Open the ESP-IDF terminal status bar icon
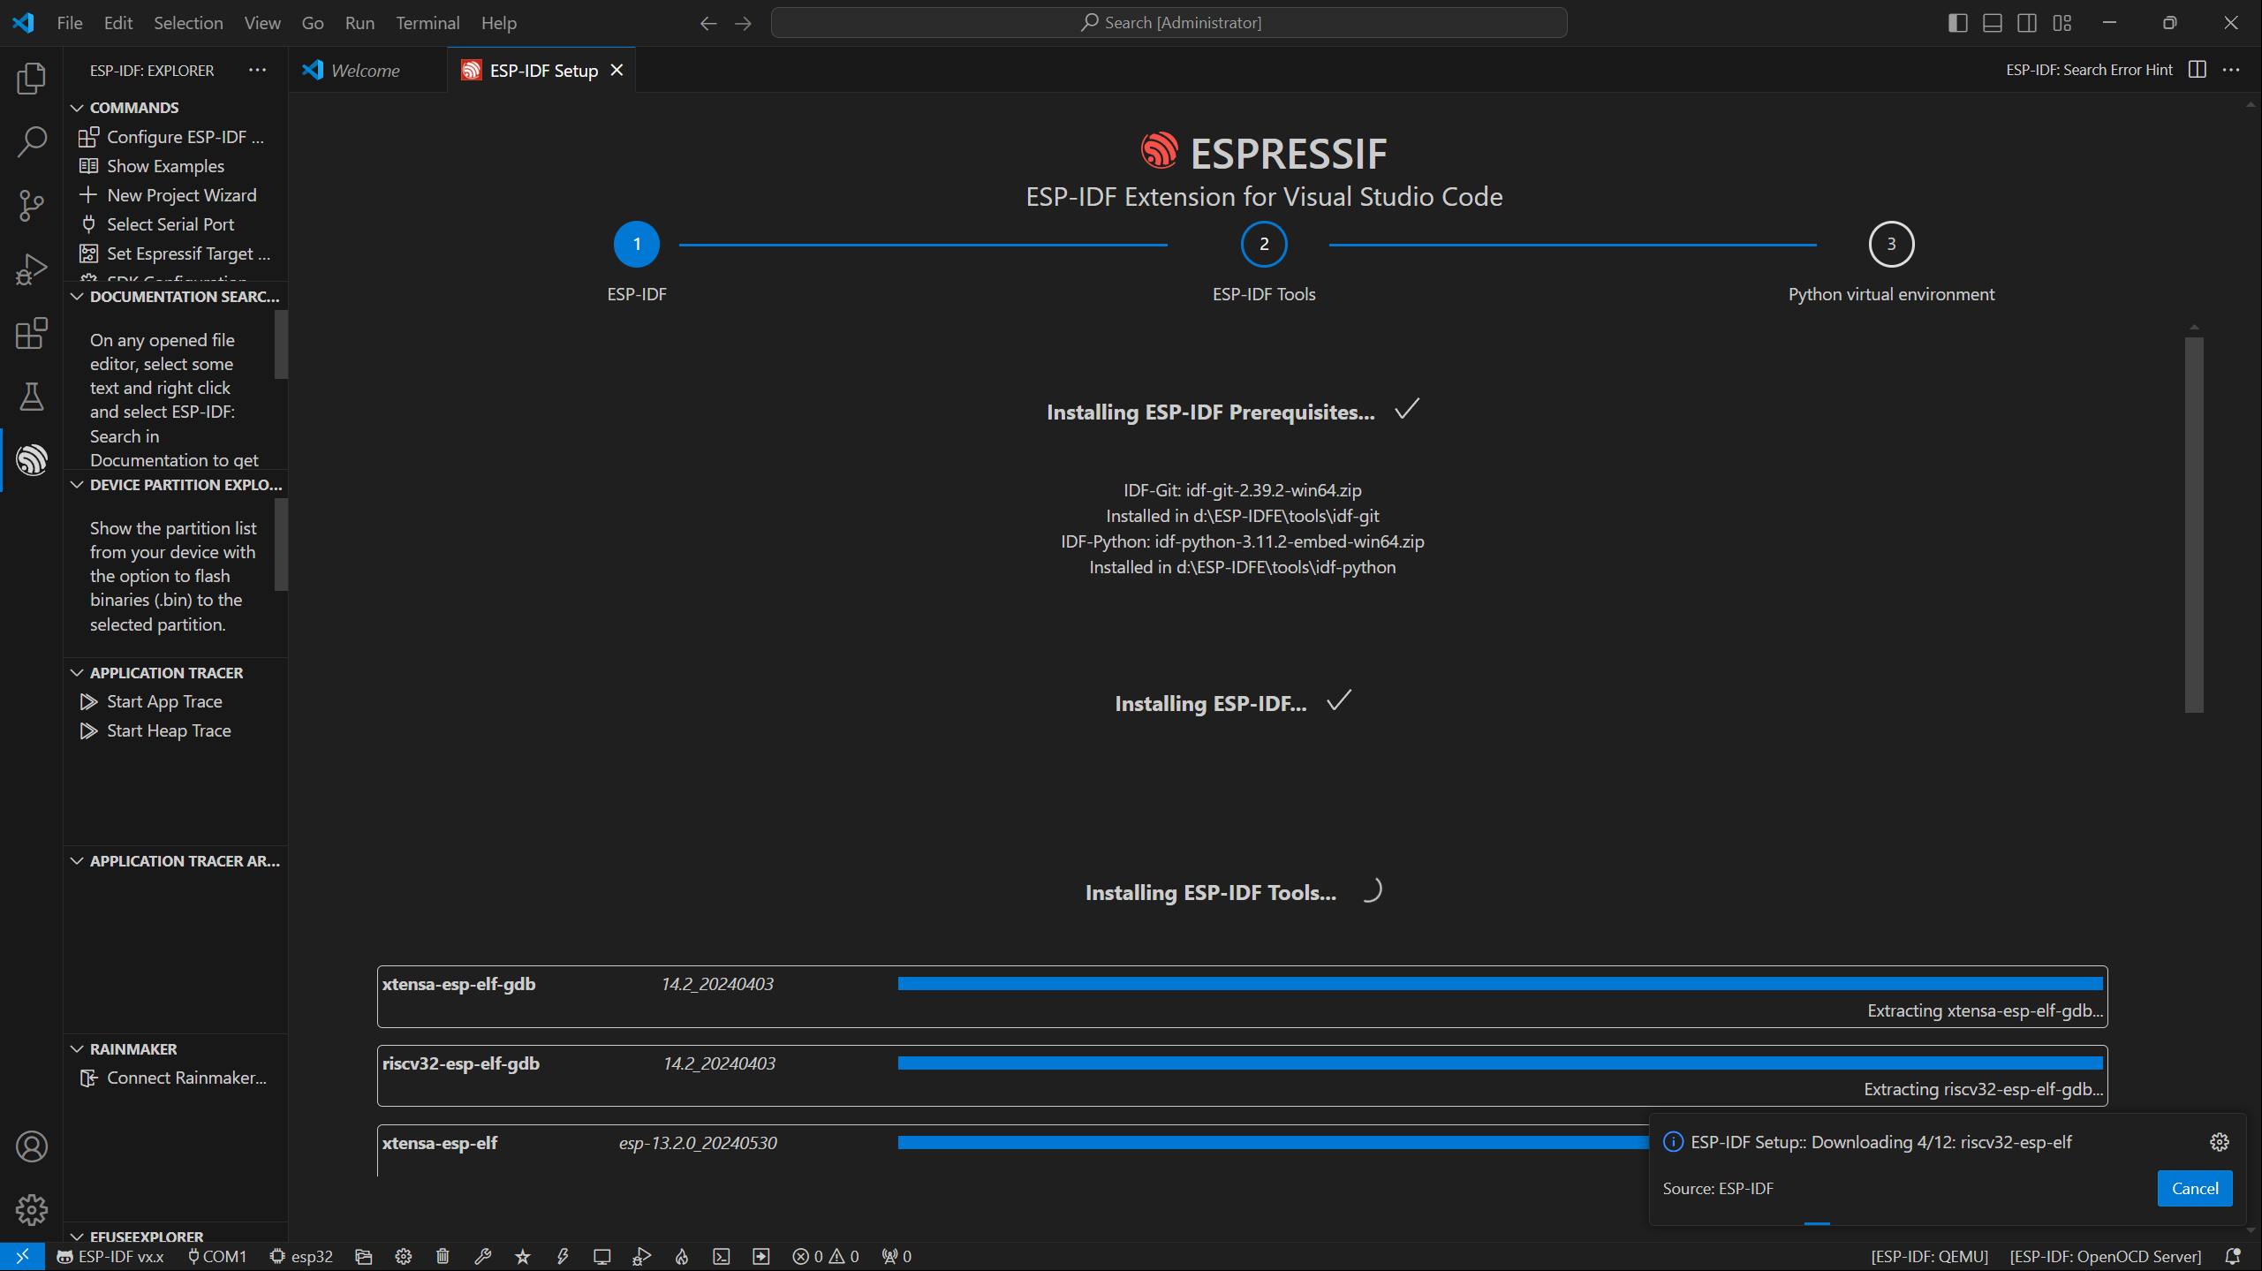The height and width of the screenshot is (1271, 2262). (722, 1256)
